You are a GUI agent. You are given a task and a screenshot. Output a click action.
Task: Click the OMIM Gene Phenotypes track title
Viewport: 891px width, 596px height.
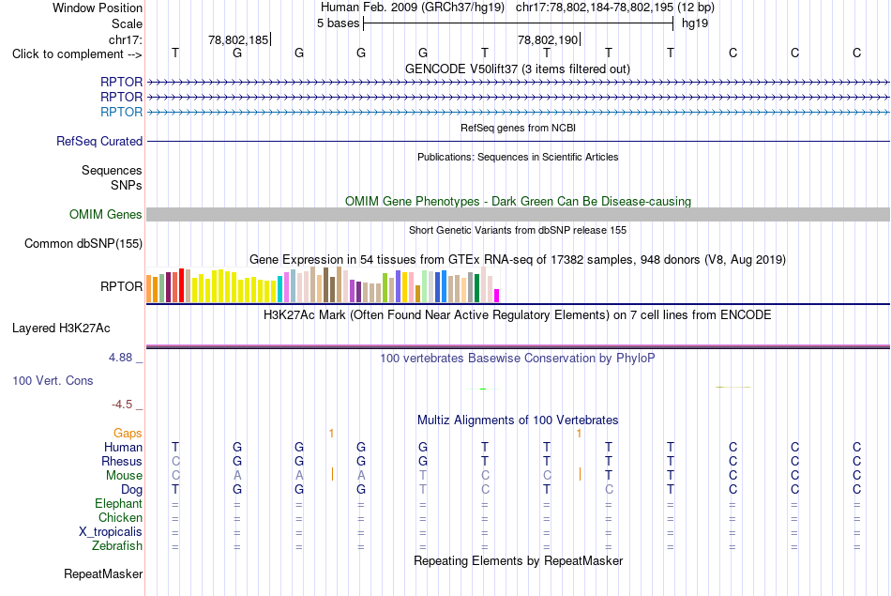tap(518, 201)
